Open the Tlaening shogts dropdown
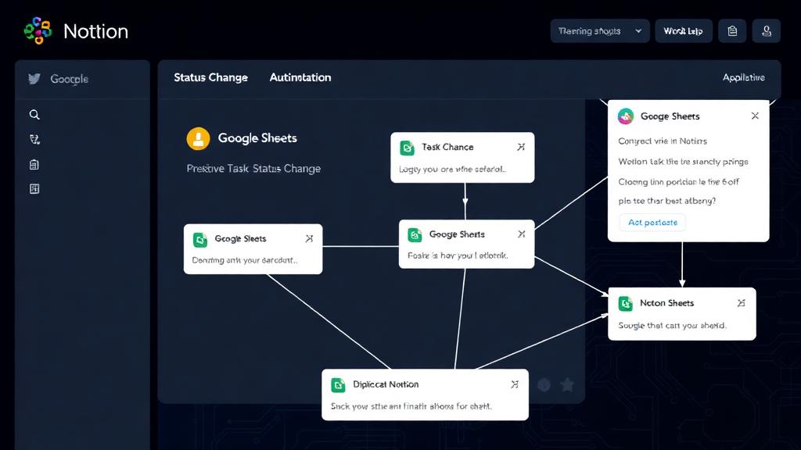 600,31
